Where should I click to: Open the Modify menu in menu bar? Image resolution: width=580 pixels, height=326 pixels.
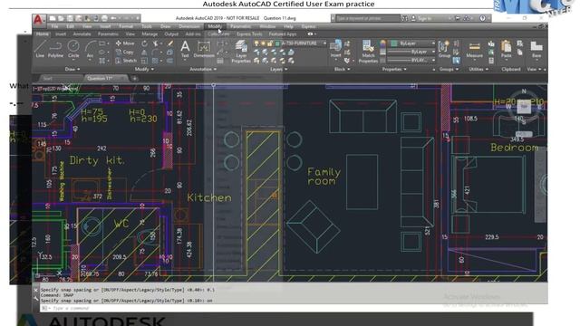(x=215, y=26)
